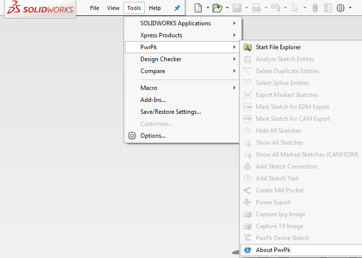This screenshot has height=258, width=362.
Task: Click the Capture Tif Image camera icon
Action: click(247, 226)
